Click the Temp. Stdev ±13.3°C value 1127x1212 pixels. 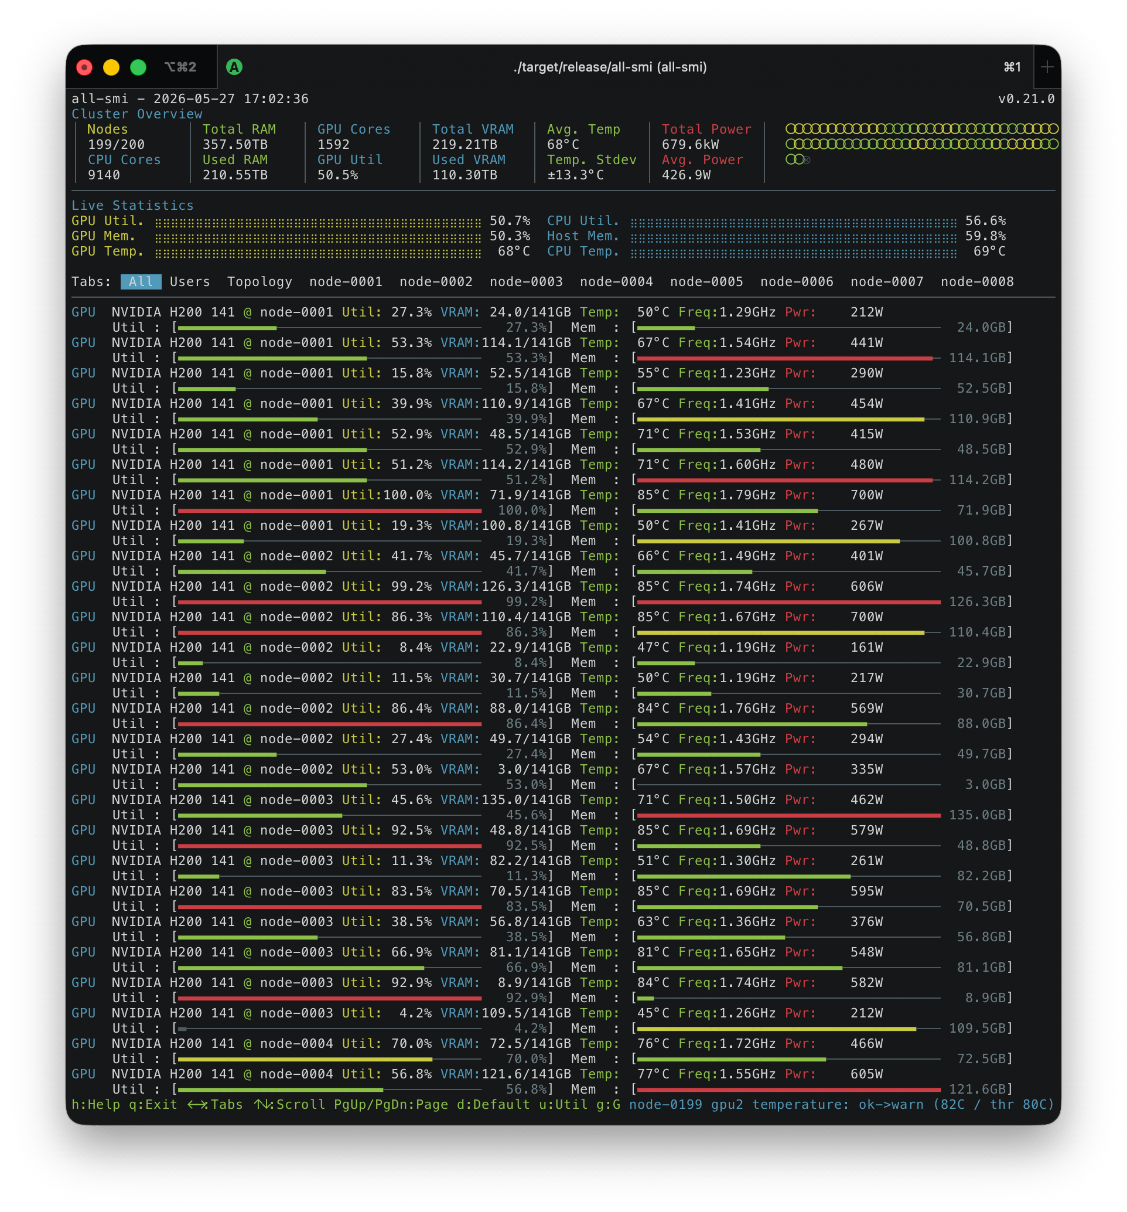point(576,175)
